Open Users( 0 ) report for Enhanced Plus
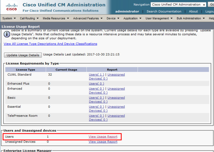The height and width of the screenshot is (152, 214). click(x=96, y=84)
